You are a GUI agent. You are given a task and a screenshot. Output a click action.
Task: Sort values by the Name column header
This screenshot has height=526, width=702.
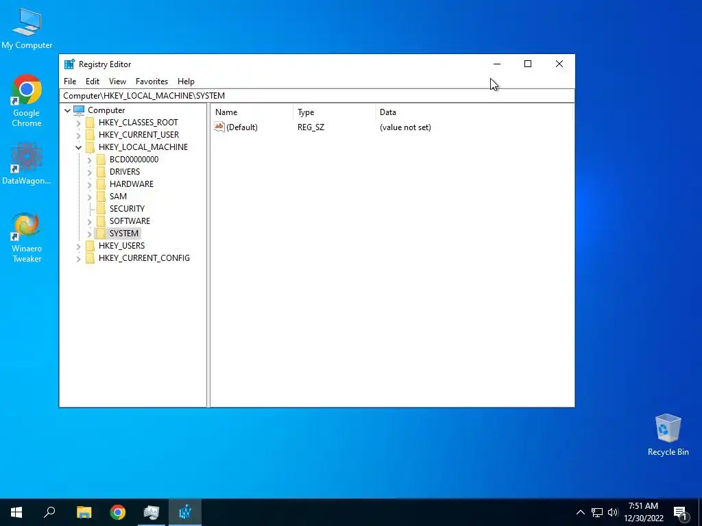252,112
